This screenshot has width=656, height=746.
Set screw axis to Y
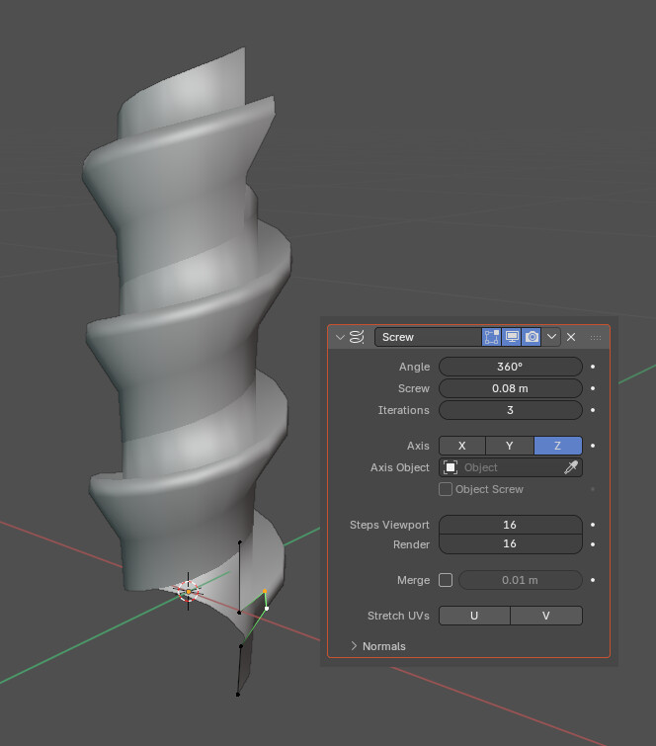coord(510,446)
